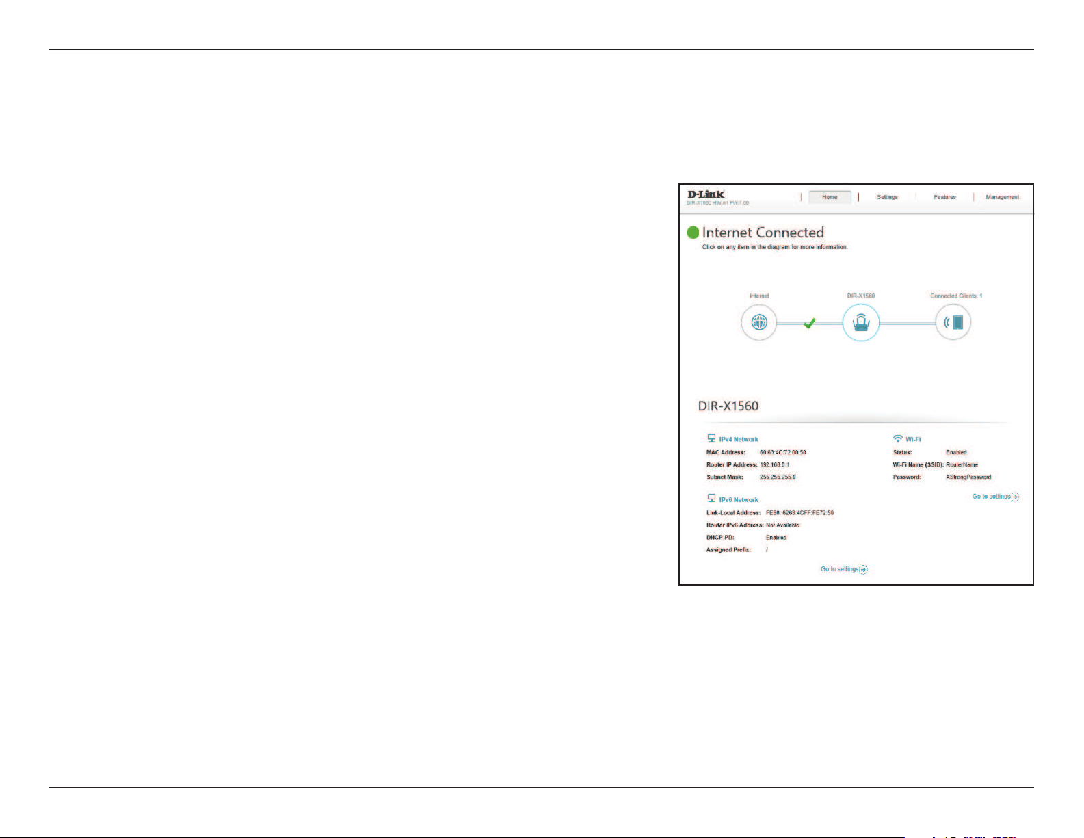Click the diagram instruction text line

[x=775, y=247]
